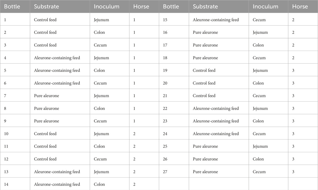Select the substrate cell for bottle 13

pyautogui.click(x=57, y=172)
